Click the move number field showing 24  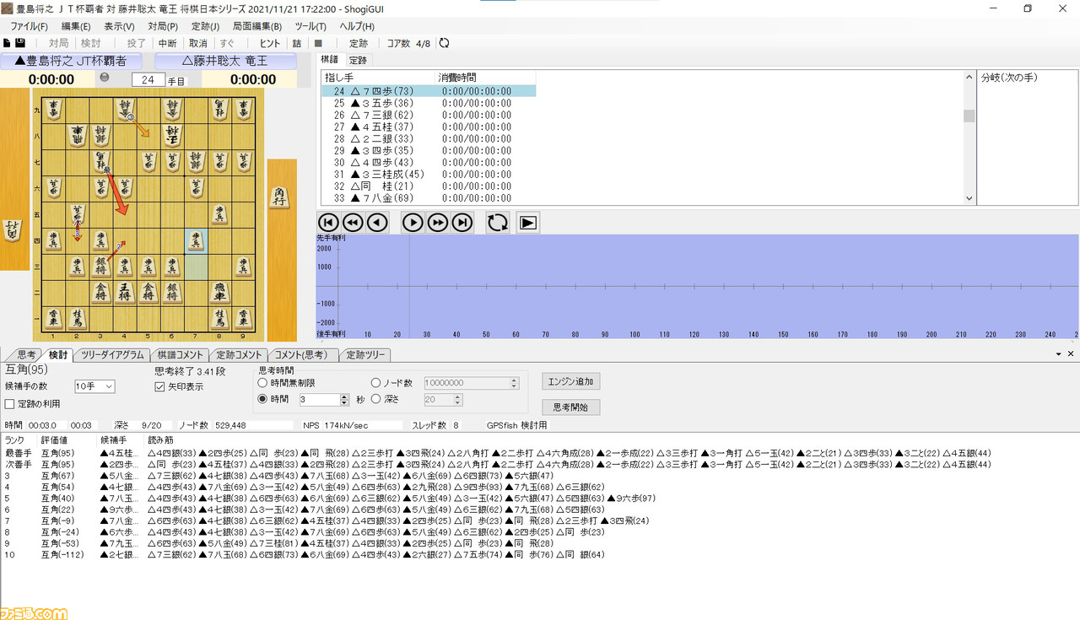tap(148, 79)
